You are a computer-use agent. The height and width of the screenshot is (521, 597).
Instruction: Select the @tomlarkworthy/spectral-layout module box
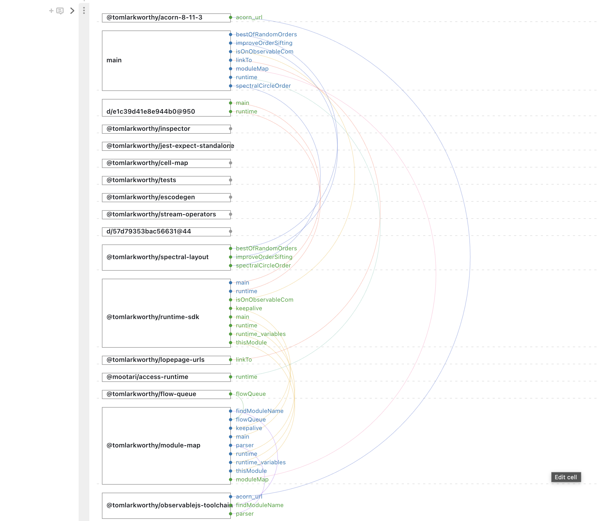click(x=166, y=257)
